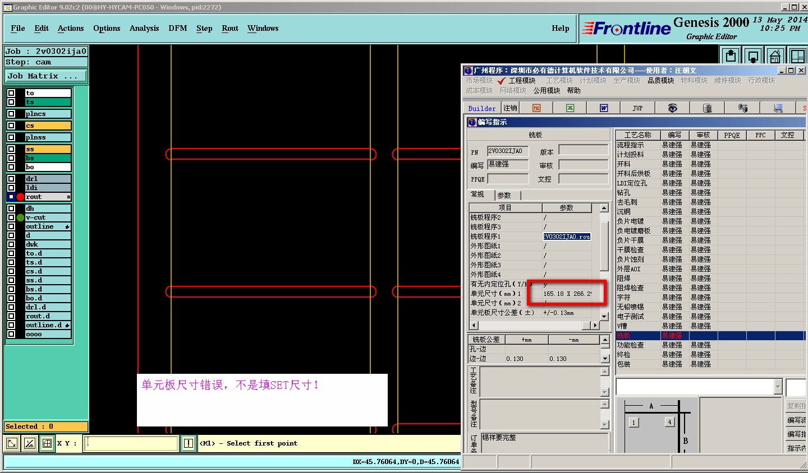Click the exclamation mark icon beside XY field
The height and width of the screenshot is (473, 808).
pos(188,443)
